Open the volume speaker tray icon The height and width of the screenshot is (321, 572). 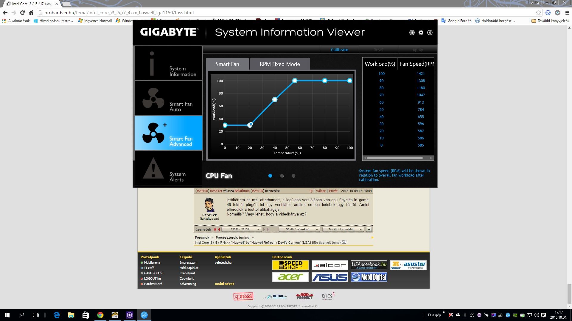536,315
